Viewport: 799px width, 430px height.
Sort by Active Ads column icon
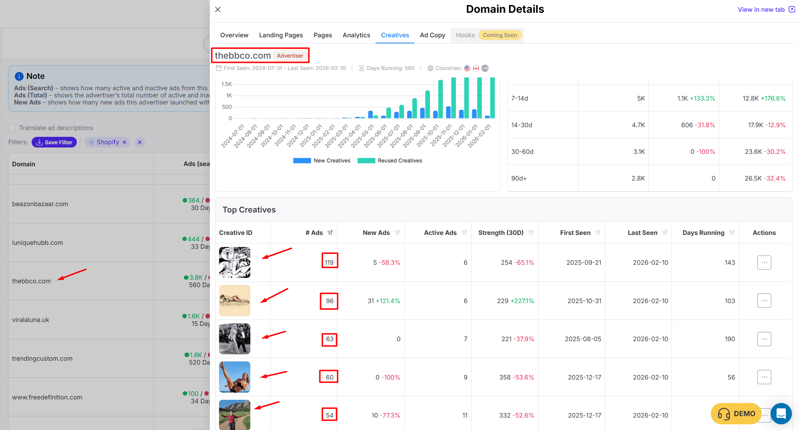point(464,233)
